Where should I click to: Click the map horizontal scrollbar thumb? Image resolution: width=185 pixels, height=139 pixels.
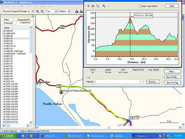[x=108, y=128]
